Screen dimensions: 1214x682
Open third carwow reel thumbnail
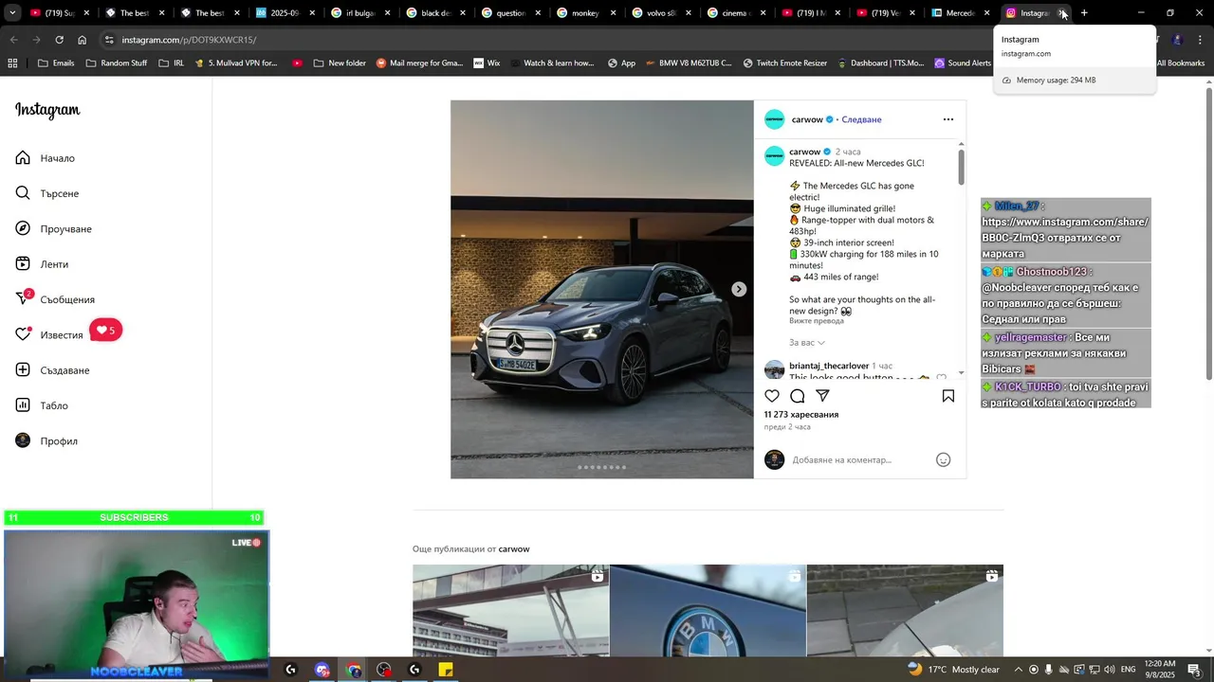(x=905, y=610)
